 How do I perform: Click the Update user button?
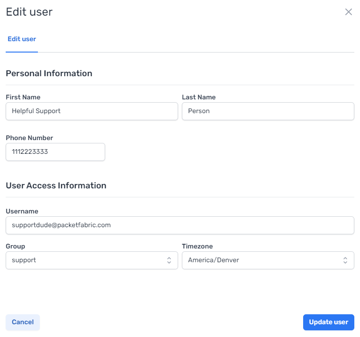tap(328, 322)
